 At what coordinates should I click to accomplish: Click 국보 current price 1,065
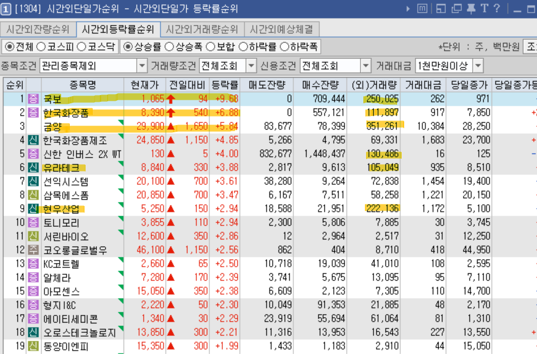[153, 99]
